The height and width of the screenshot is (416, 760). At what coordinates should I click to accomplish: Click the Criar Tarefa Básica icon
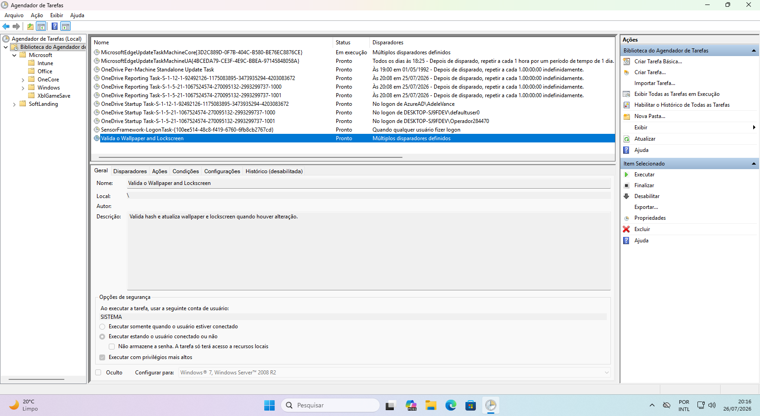point(626,61)
